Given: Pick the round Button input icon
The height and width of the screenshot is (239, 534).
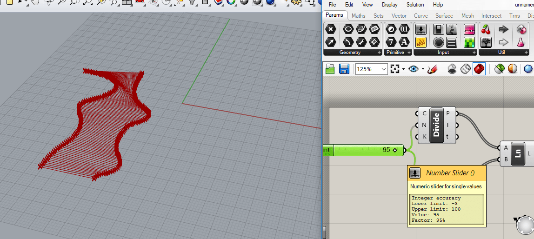Looking at the screenshot, I should pyautogui.click(x=439, y=42).
